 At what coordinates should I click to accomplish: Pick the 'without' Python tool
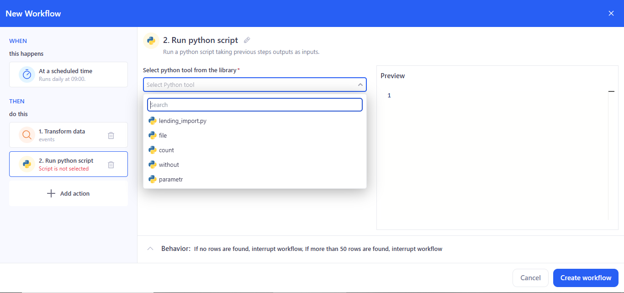168,165
